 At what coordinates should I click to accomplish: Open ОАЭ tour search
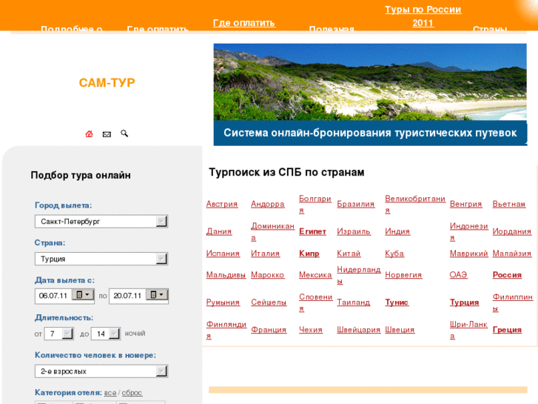(x=459, y=275)
